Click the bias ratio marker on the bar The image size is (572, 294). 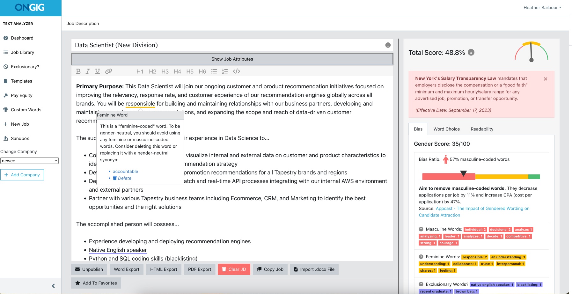coord(464,173)
